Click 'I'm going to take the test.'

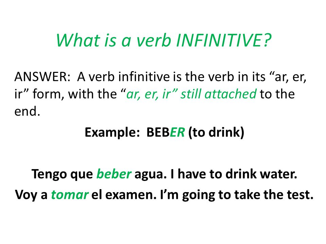(x=237, y=195)
